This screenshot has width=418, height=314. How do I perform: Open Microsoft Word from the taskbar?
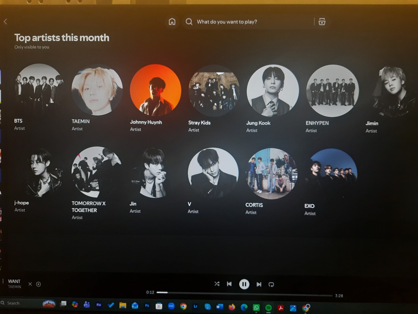[x=220, y=307]
